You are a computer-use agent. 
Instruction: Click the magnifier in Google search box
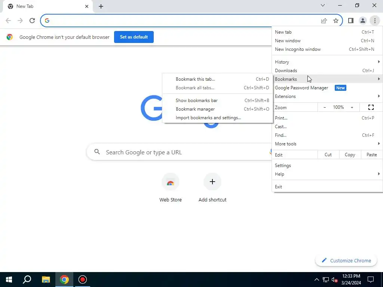[x=97, y=152]
